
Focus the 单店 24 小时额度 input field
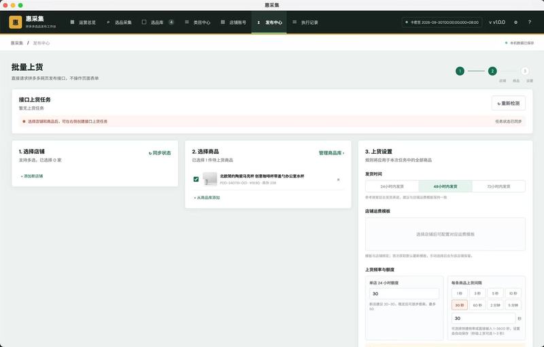[x=404, y=293]
